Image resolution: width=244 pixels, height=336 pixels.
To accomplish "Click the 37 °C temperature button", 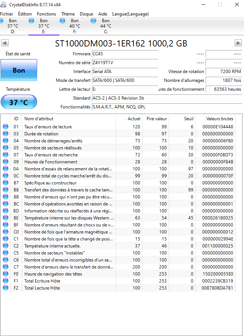I will 19,102.
